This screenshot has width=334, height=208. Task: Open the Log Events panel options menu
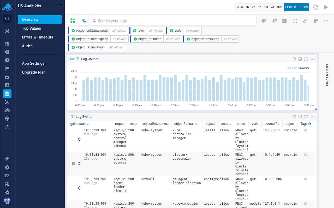pos(313,117)
